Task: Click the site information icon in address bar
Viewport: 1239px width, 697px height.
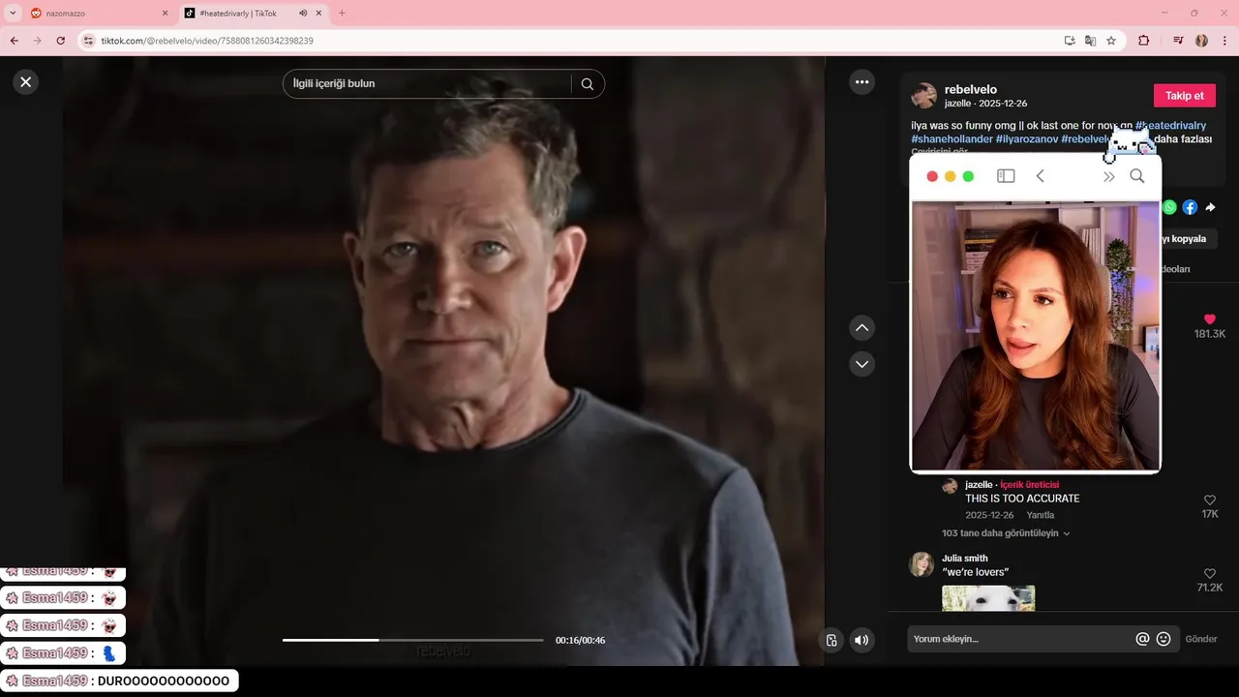Action: pos(89,41)
